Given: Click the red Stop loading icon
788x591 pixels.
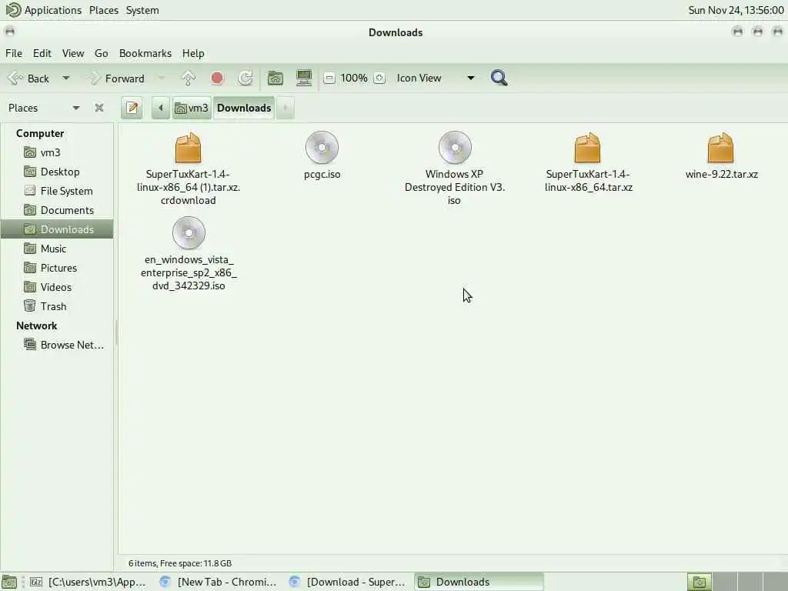Looking at the screenshot, I should (217, 78).
